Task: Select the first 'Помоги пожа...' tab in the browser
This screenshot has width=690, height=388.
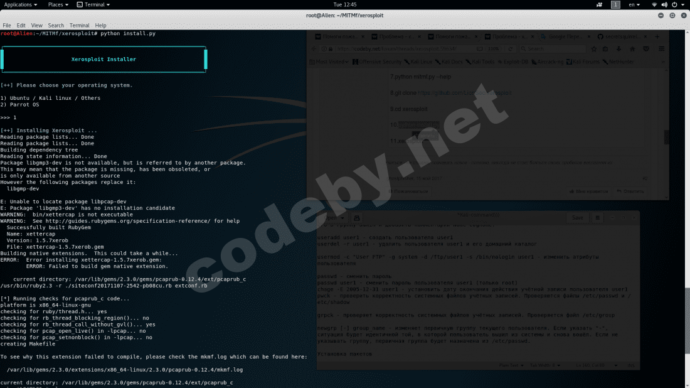Action: tap(339, 36)
